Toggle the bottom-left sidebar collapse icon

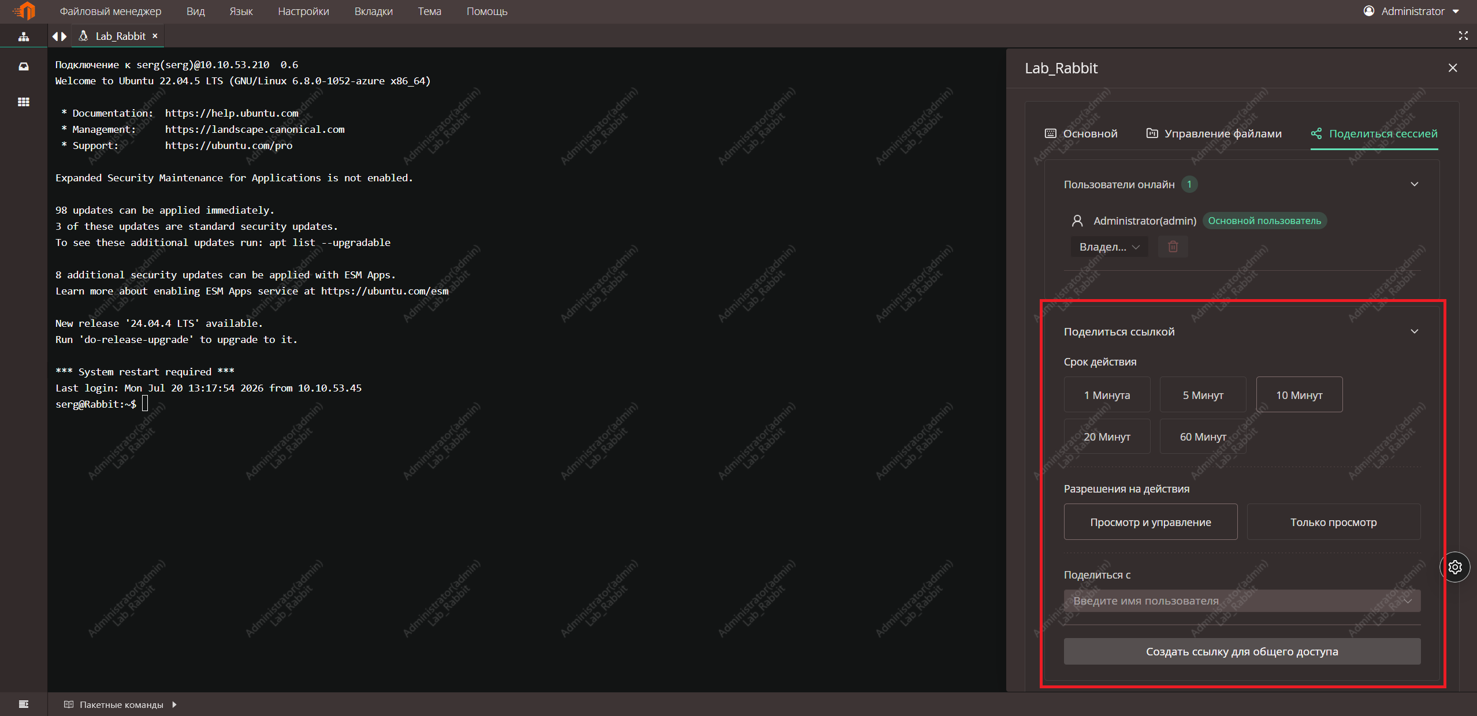[x=24, y=704]
